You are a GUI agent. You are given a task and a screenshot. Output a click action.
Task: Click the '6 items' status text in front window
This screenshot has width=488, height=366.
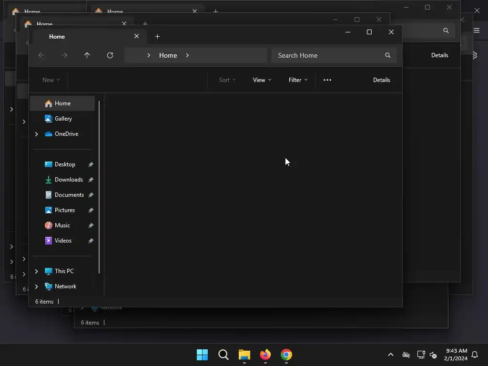(44, 302)
